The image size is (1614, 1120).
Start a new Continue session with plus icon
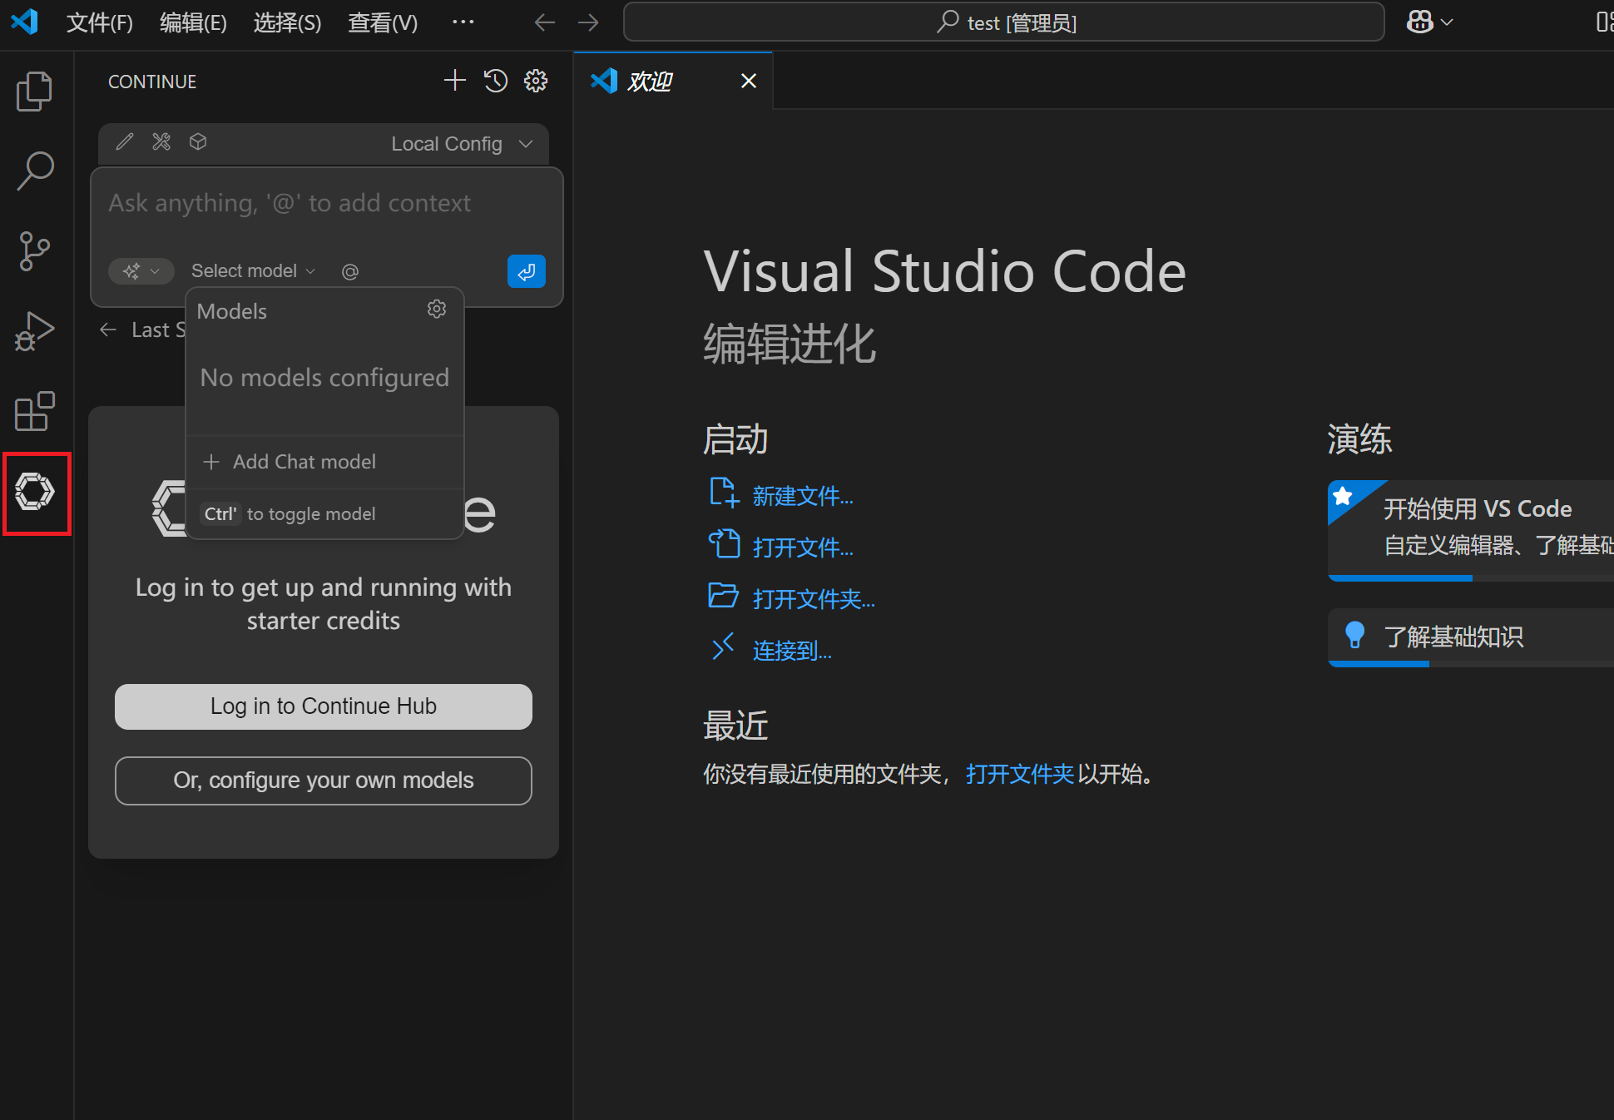(x=454, y=81)
